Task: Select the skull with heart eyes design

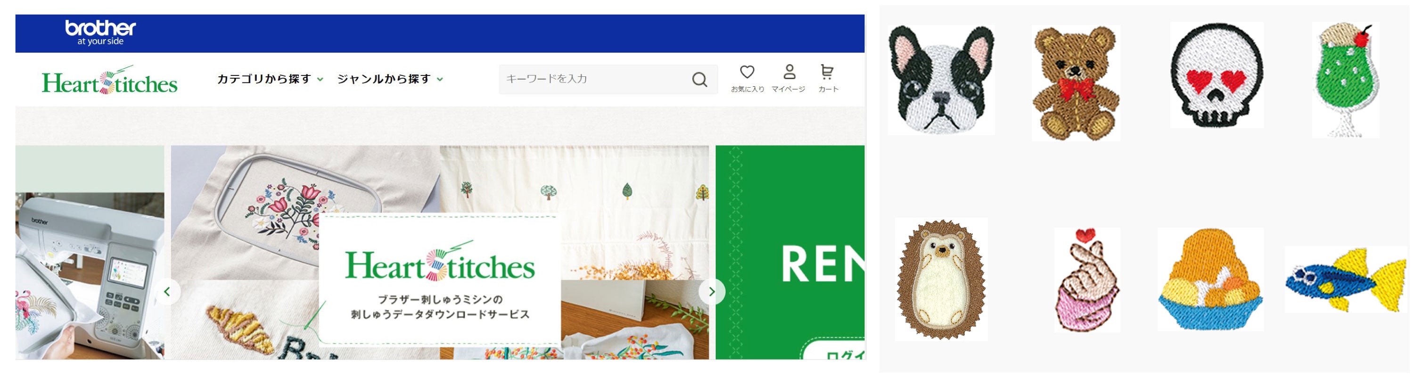Action: (x=1217, y=75)
